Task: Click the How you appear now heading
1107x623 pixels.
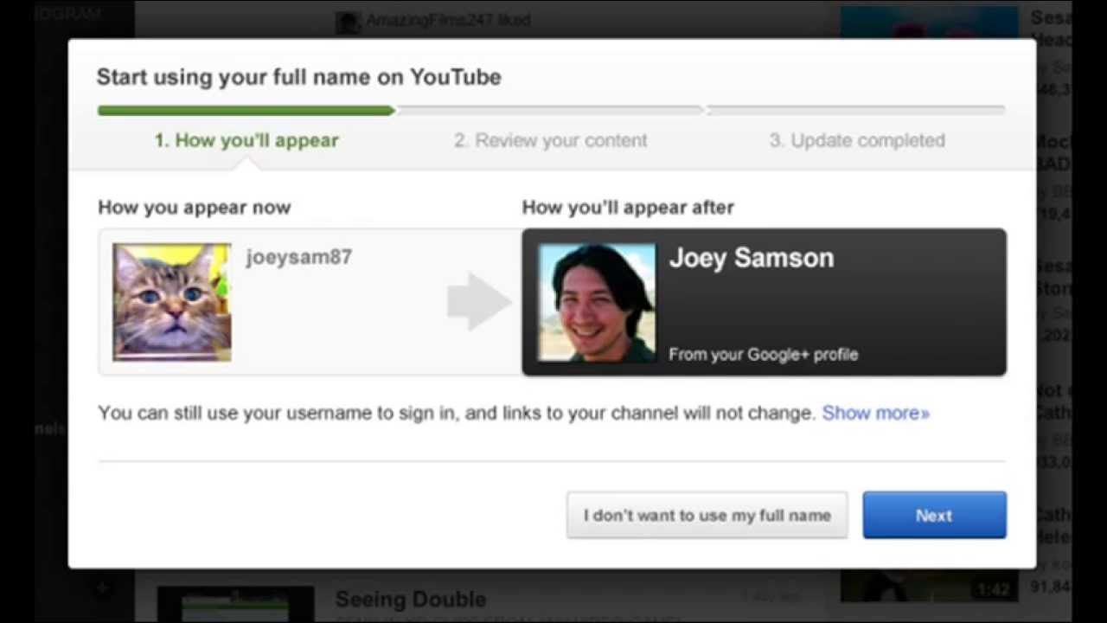Action: [194, 207]
